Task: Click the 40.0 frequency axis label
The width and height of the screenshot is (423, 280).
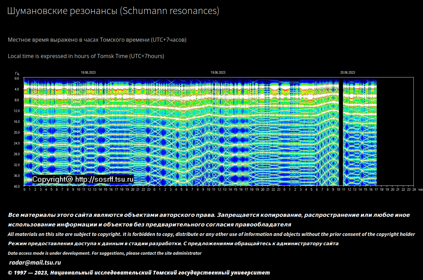Action: click(17, 186)
